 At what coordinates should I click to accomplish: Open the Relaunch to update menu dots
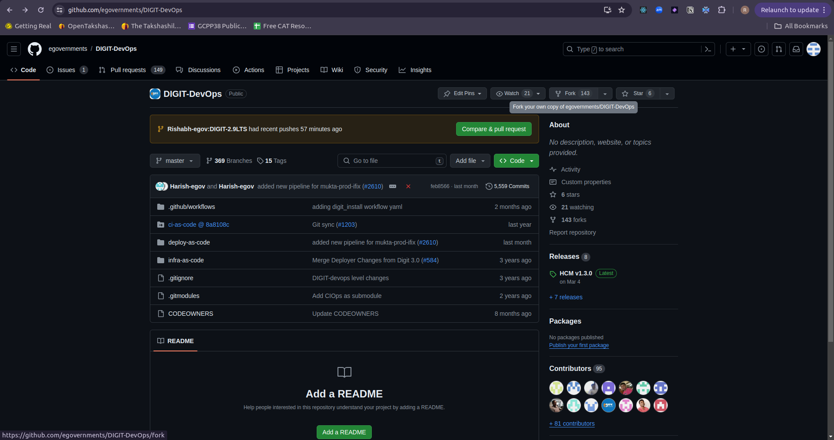pyautogui.click(x=824, y=10)
